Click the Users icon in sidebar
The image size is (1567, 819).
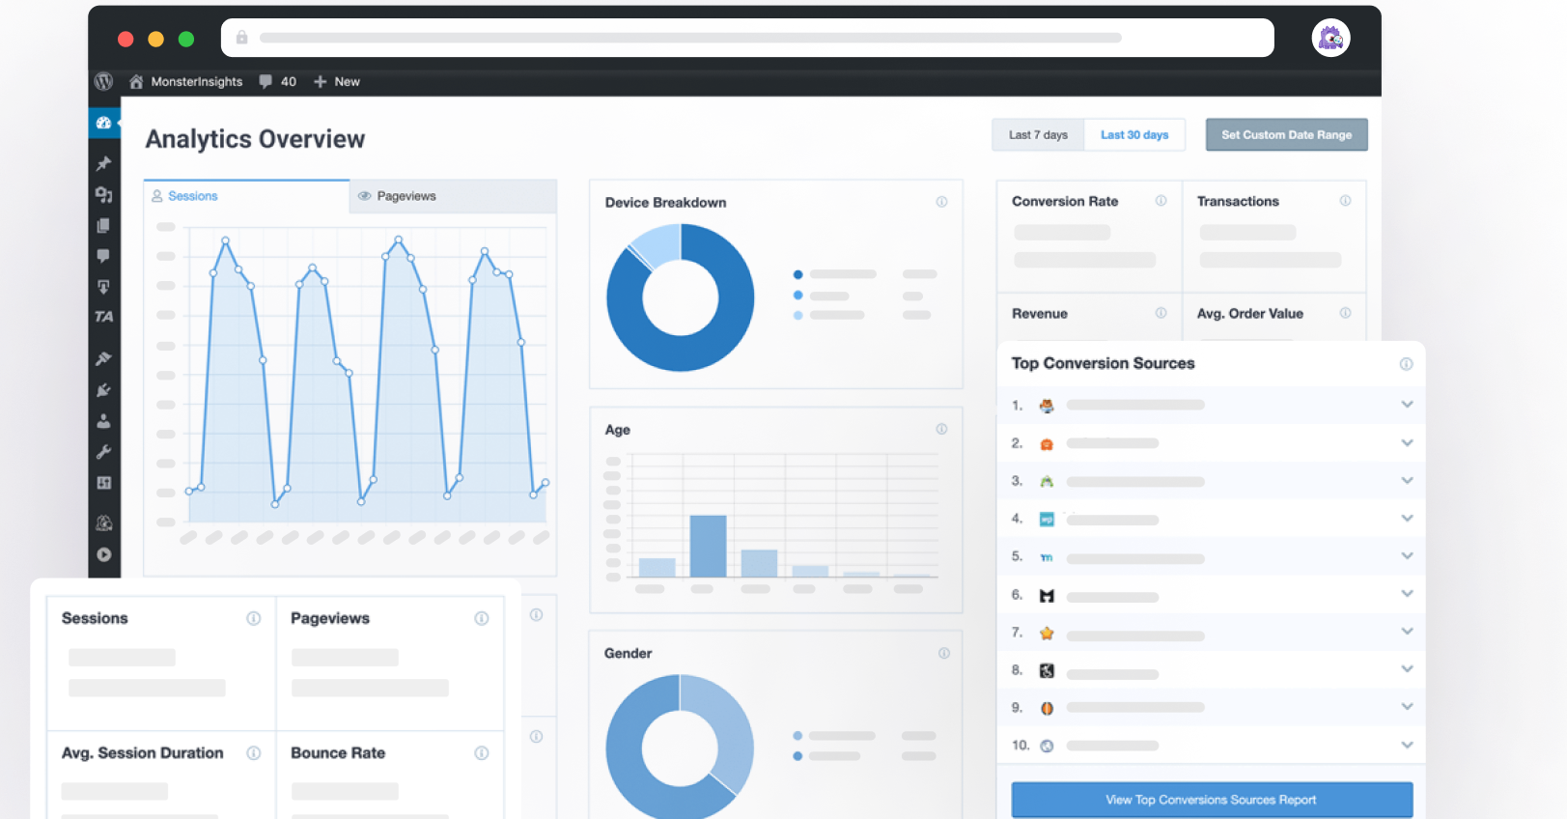point(103,421)
